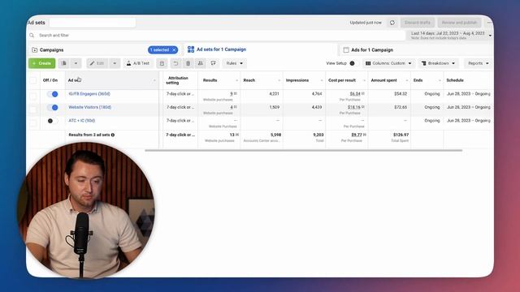Click the audience people icon in toolbar
The width and height of the screenshot is (520, 292).
201,63
